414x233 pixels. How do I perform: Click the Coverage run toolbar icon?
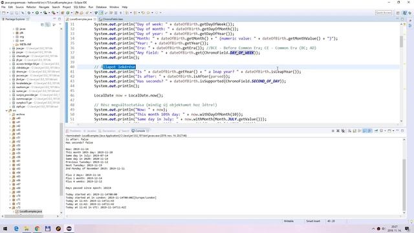(x=45, y=13)
